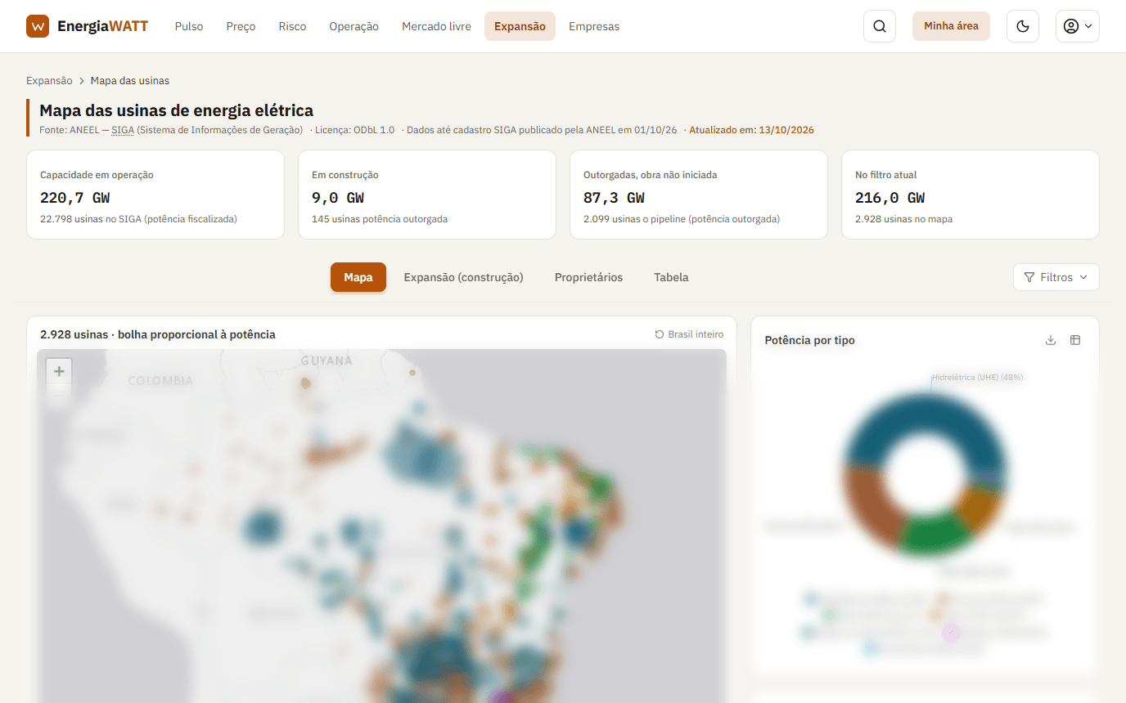This screenshot has height=703, width=1126.
Task: Click 'Atualizado em: 13/10/2026' text
Action: [751, 130]
